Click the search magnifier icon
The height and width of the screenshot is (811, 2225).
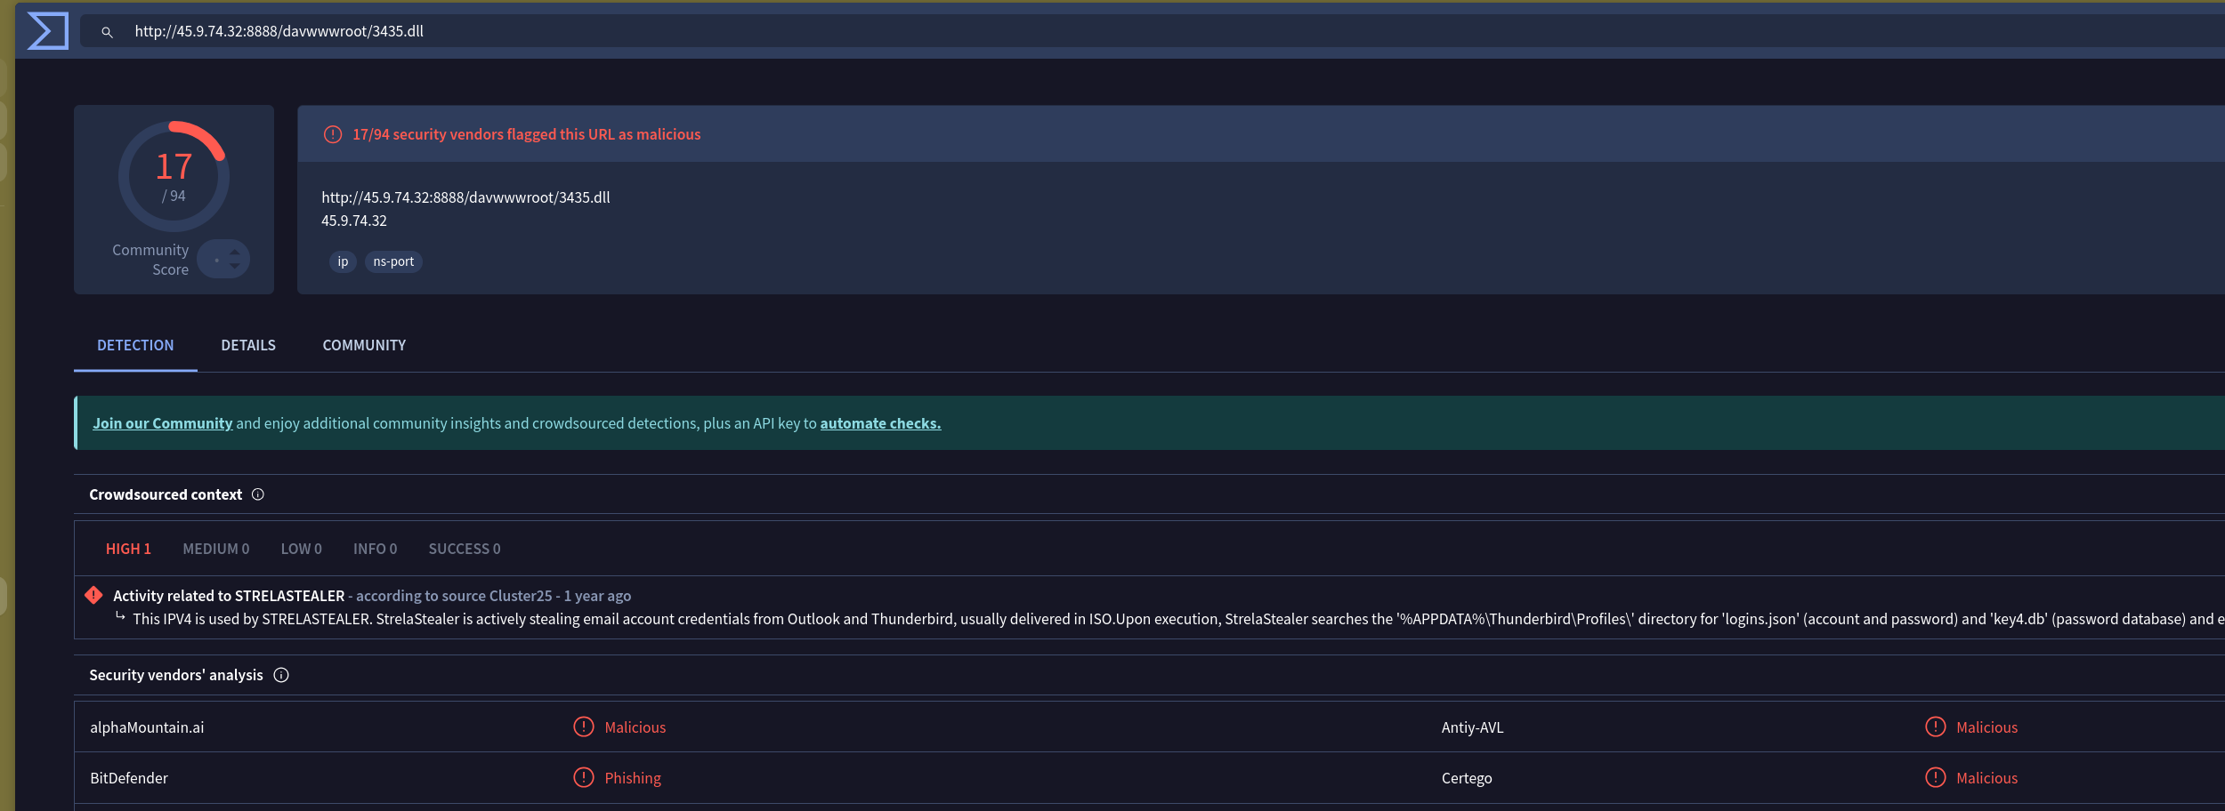click(107, 32)
